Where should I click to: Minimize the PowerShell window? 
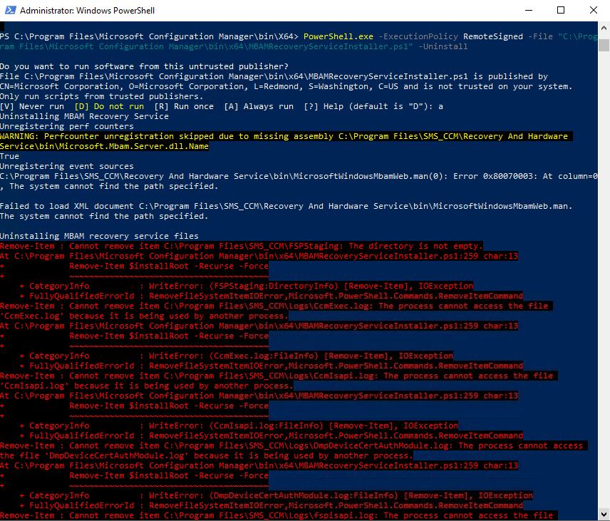coord(528,10)
